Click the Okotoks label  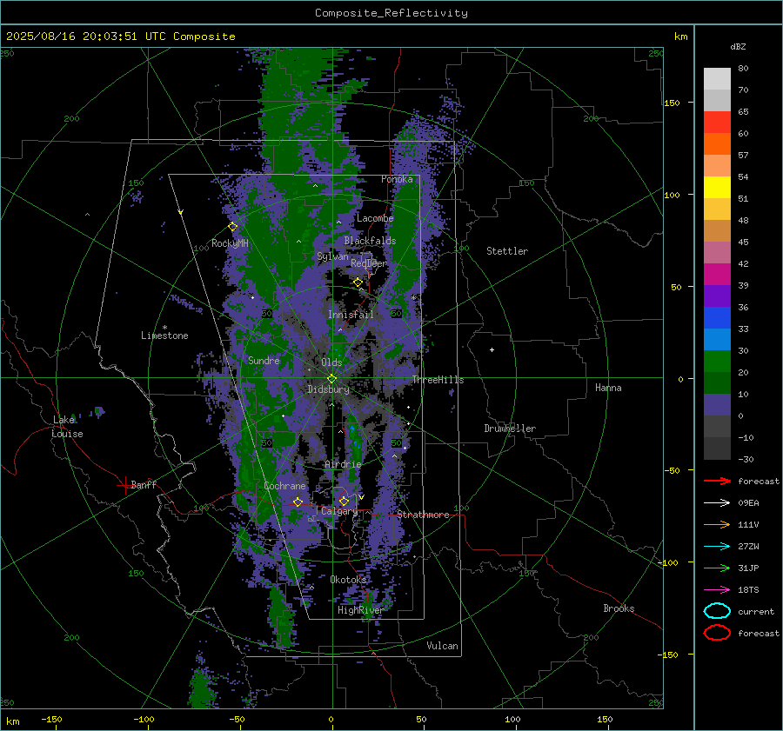(348, 579)
